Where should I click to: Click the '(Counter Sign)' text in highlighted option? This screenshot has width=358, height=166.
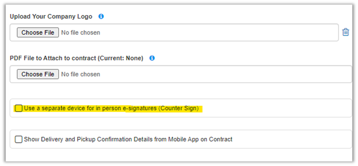pos(178,108)
